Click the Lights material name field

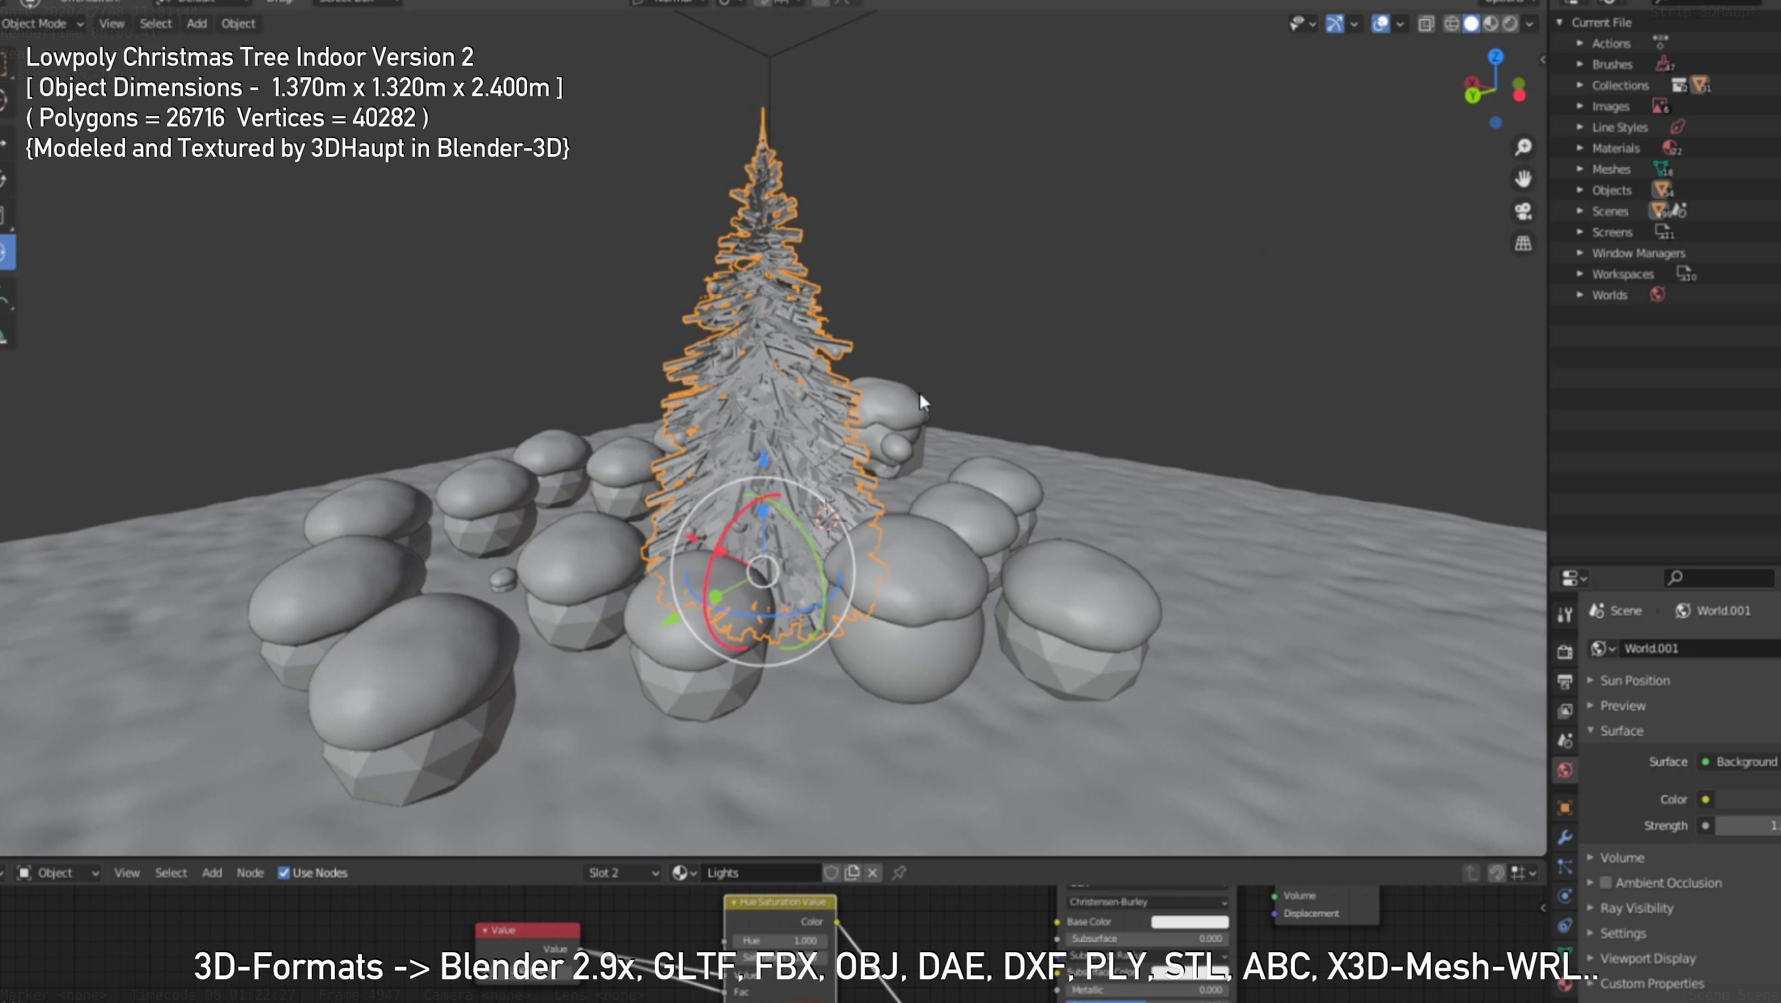click(x=760, y=873)
